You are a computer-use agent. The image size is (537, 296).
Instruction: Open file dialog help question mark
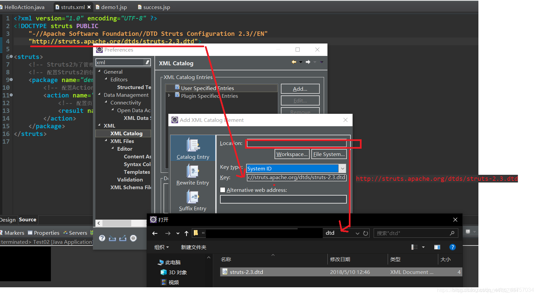point(453,247)
